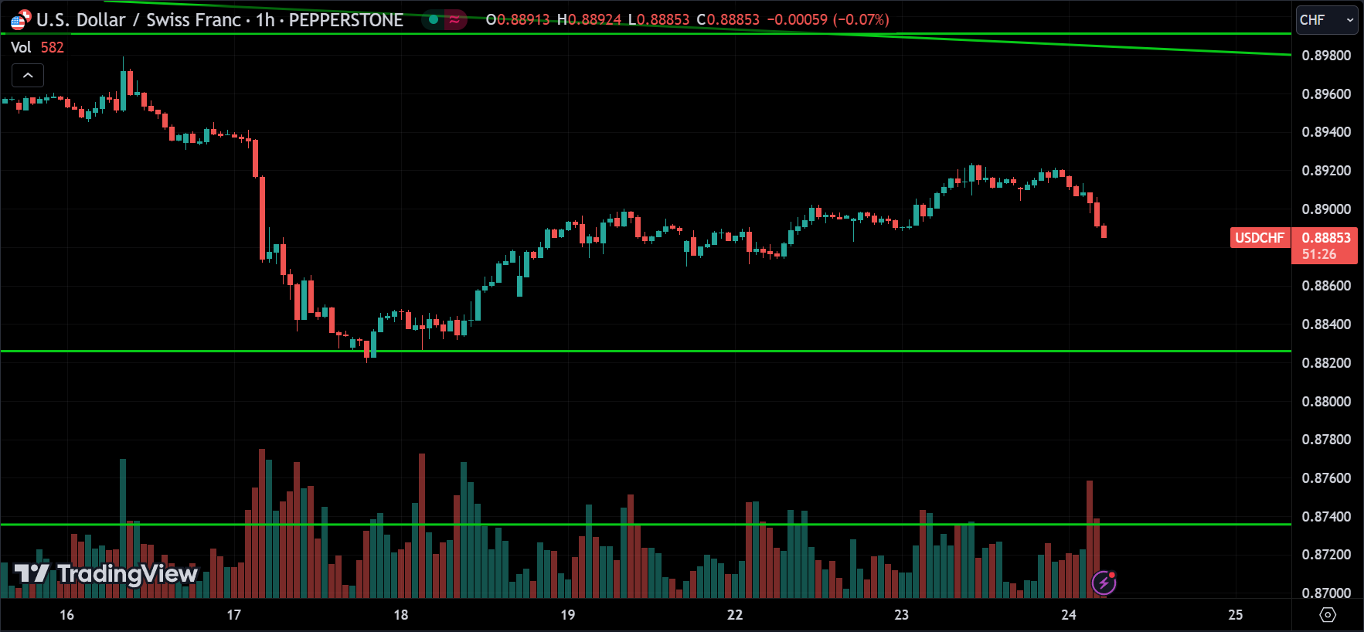Click the 0.87000 price scale label
1364x632 pixels.
click(x=1326, y=593)
